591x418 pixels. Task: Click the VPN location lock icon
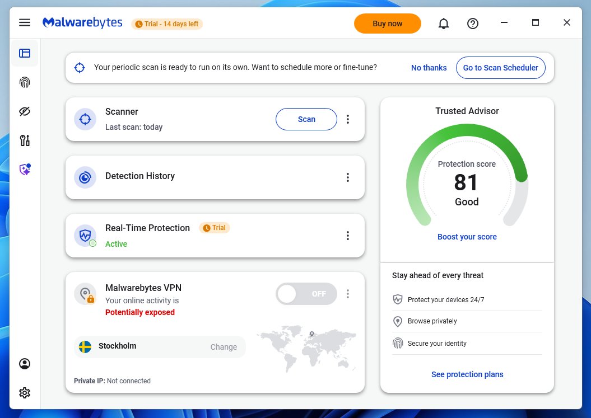(86, 294)
